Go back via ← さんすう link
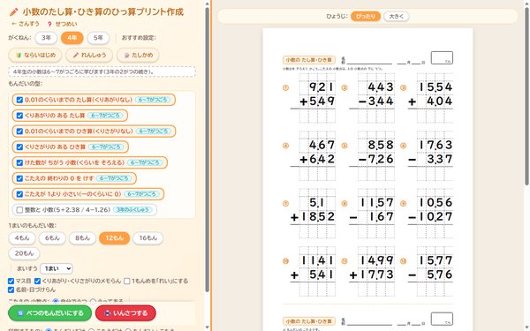The height and width of the screenshot is (331, 530). (26, 24)
